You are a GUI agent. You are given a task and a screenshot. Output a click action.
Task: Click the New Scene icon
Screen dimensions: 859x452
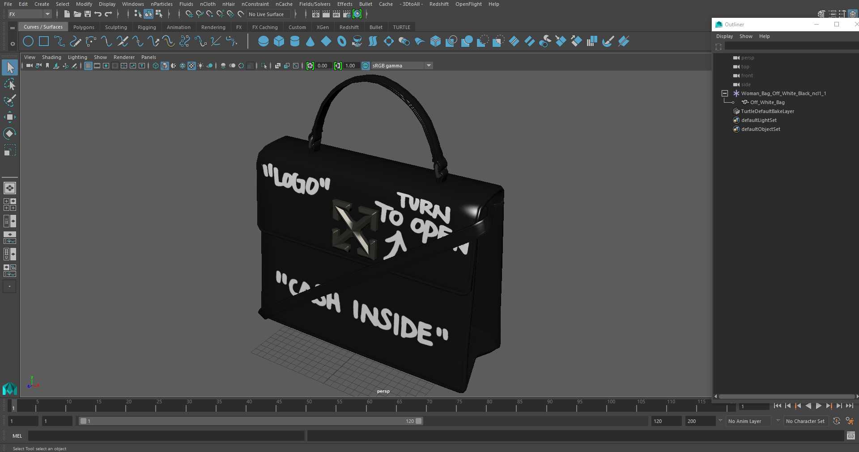click(67, 14)
